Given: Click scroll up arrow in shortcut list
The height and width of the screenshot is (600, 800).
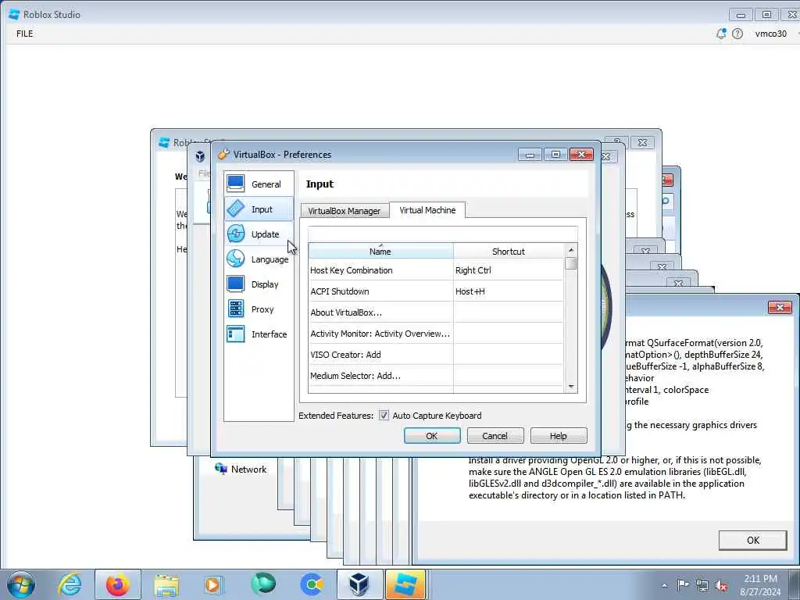Looking at the screenshot, I should pos(571,250).
